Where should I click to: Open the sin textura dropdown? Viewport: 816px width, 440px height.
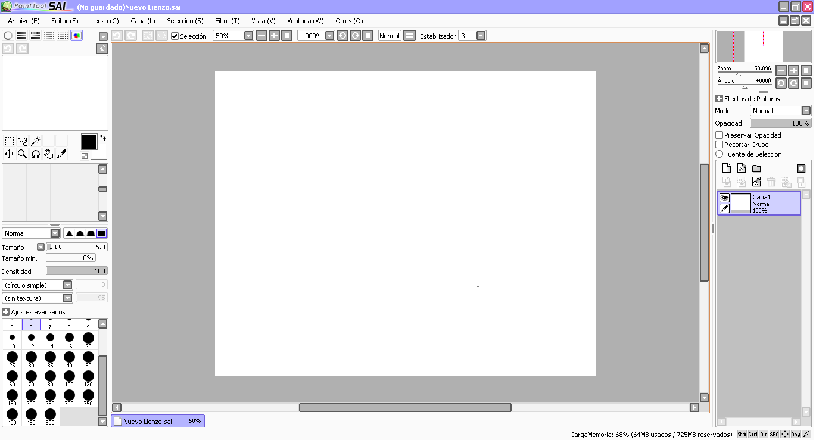(x=67, y=298)
